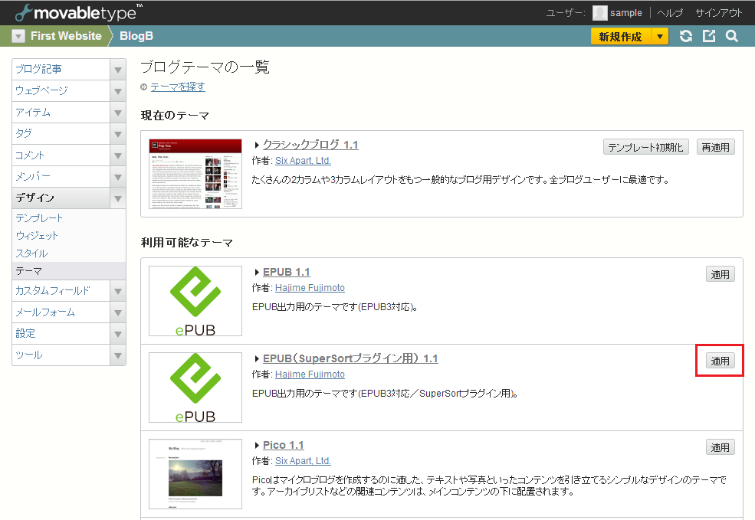Expand details triangle for クラシックブログ 1.1
755x520 pixels.
[257, 145]
